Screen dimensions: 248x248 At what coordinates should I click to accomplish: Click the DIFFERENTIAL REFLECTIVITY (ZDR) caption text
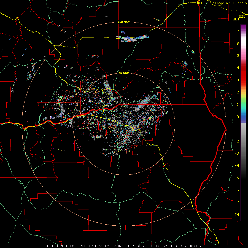86,246
